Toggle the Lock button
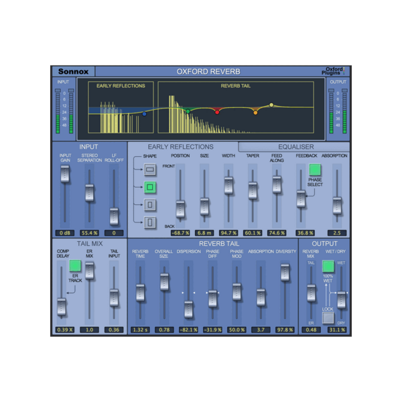The height and width of the screenshot is (402, 402). tap(328, 318)
